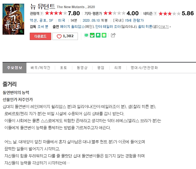Switch to the 포토 tab
This screenshot has width=196, height=169.
(63, 68)
